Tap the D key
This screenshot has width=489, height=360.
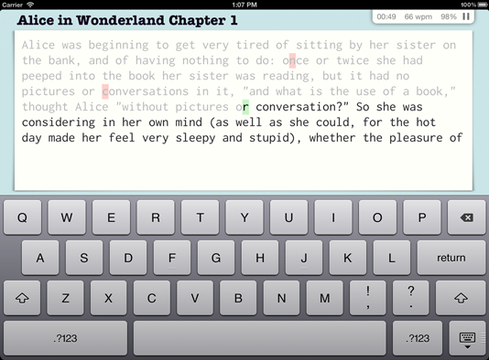(128, 258)
